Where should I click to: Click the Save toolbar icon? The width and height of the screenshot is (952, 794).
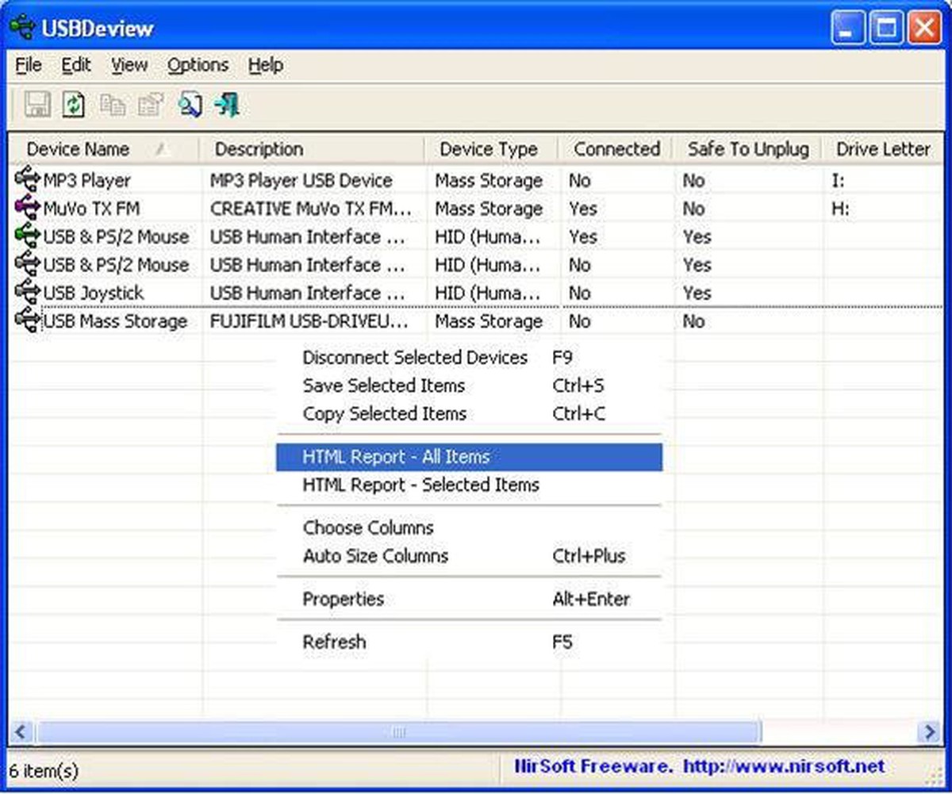click(x=36, y=104)
